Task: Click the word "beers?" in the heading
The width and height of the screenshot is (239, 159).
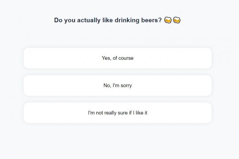Action: tap(152, 20)
